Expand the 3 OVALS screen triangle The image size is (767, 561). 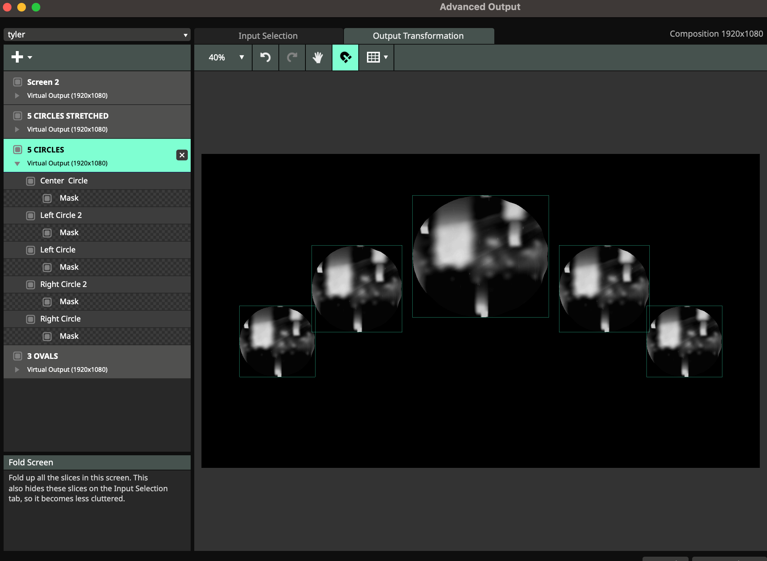tap(17, 370)
